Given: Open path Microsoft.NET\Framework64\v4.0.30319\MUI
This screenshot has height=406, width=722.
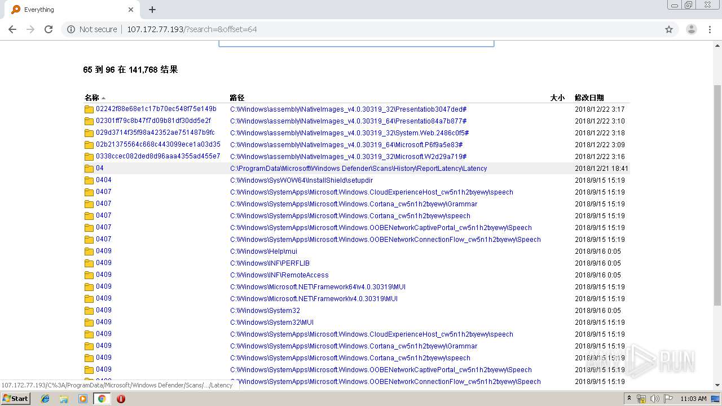Looking at the screenshot, I should click(x=318, y=287).
